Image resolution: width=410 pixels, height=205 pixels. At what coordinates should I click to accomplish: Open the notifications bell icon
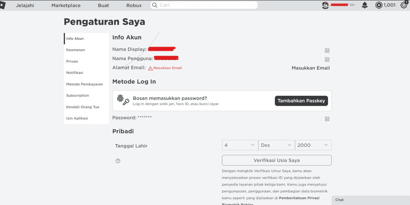[x=364, y=5]
